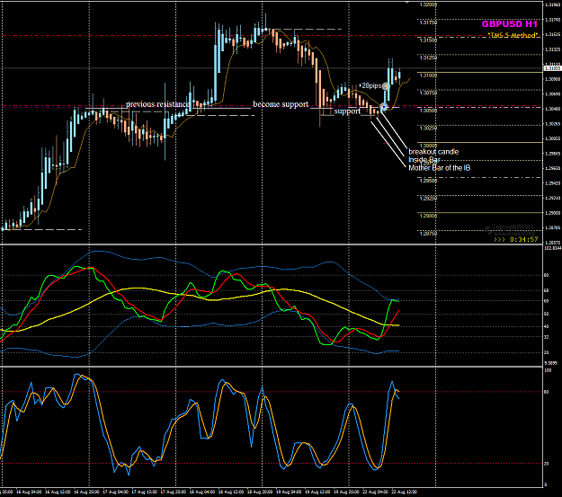Image resolution: width=562 pixels, height=497 pixels.
Task: Click the 17 Aug 04:00 time axis label
Action: pyautogui.click(x=115, y=492)
